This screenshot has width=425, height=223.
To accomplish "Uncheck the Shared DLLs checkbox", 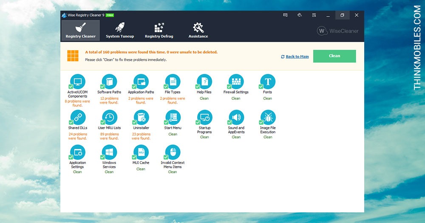I will click(x=71, y=122).
